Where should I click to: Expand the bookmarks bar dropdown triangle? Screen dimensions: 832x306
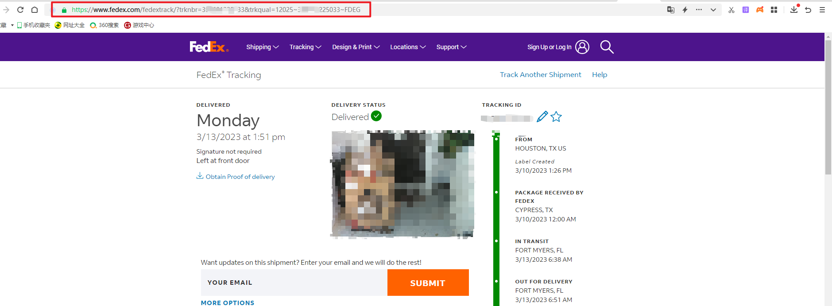click(12, 25)
